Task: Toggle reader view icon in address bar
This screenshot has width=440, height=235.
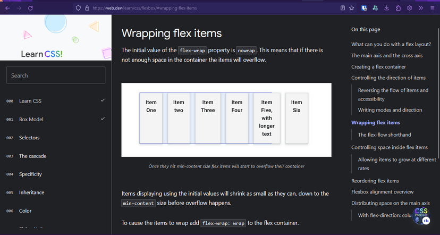Action: 341,8
